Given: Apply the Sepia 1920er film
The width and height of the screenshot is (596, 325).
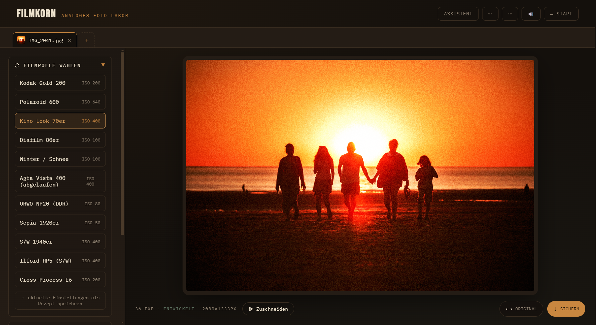Looking at the screenshot, I should pyautogui.click(x=60, y=223).
